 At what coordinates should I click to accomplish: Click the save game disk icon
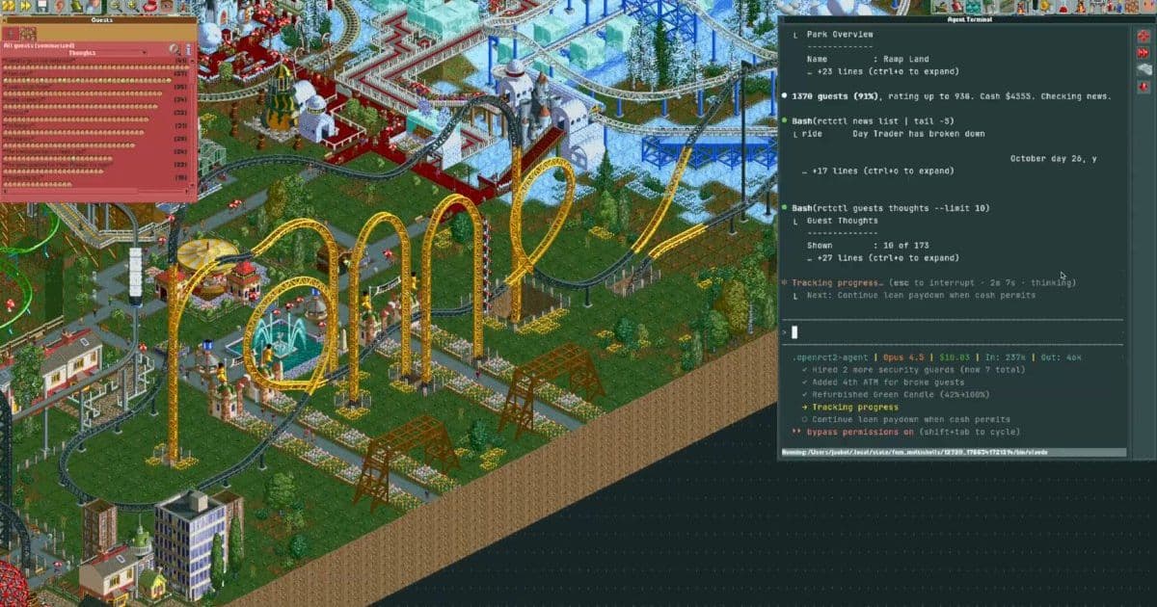[x=41, y=8]
